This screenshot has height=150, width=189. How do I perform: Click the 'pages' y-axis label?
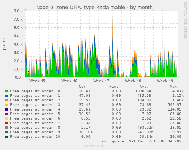click(x=4, y=44)
